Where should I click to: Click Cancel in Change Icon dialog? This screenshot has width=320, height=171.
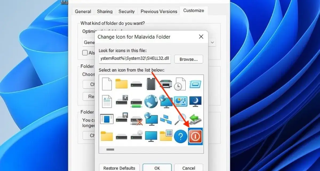click(189, 168)
